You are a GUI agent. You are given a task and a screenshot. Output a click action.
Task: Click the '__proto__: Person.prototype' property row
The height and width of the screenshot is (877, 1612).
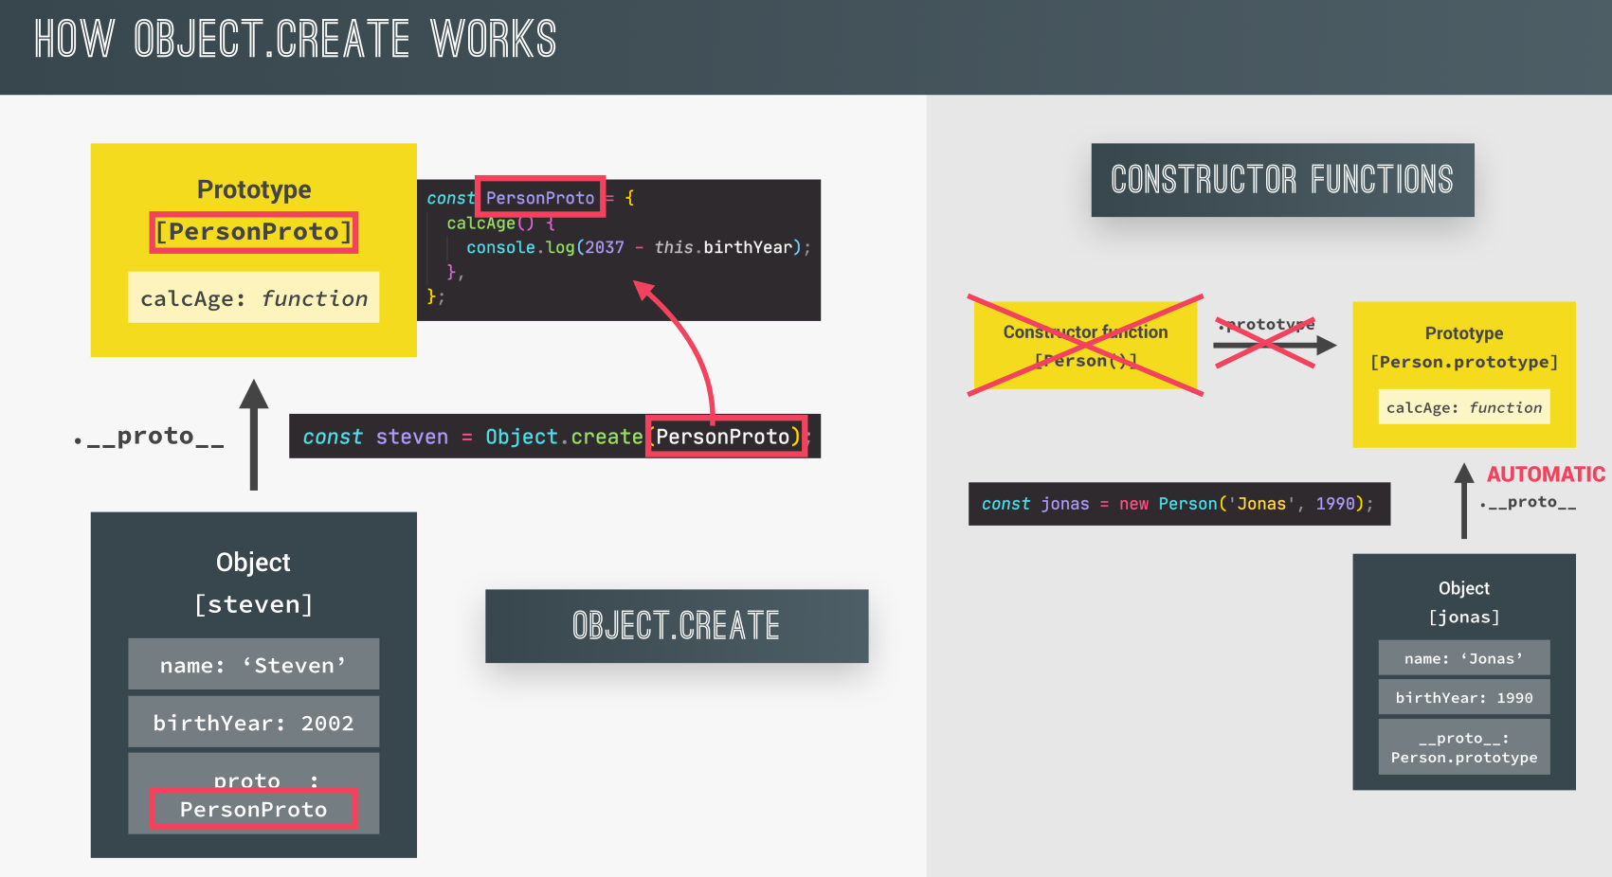pyautogui.click(x=1464, y=747)
